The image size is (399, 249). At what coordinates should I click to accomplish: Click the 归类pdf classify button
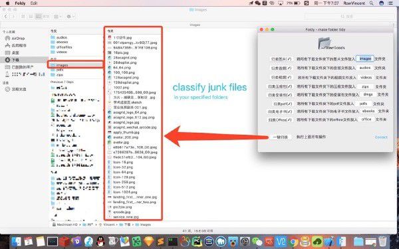pos(283,104)
